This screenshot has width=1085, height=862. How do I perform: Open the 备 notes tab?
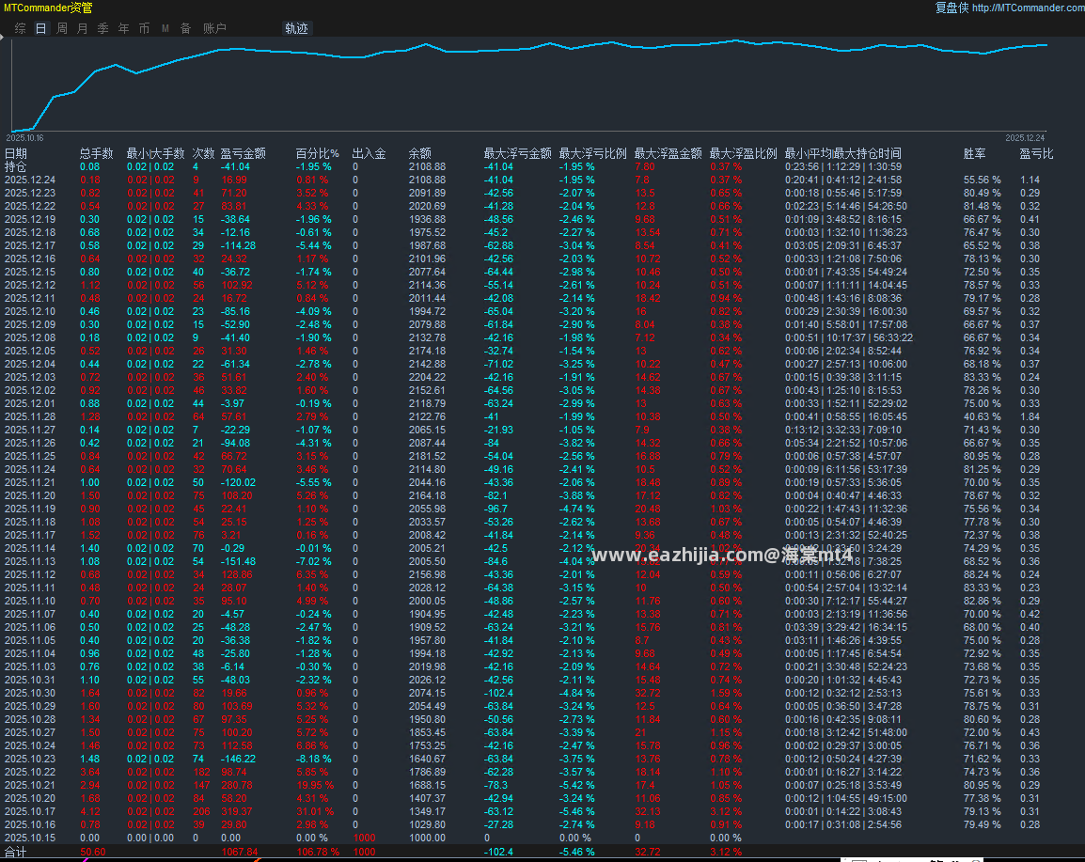point(185,28)
